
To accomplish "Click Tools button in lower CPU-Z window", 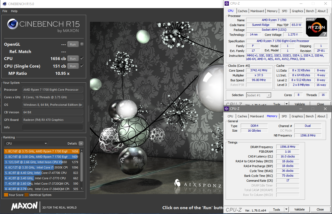I will pyautogui.click(x=277, y=209).
